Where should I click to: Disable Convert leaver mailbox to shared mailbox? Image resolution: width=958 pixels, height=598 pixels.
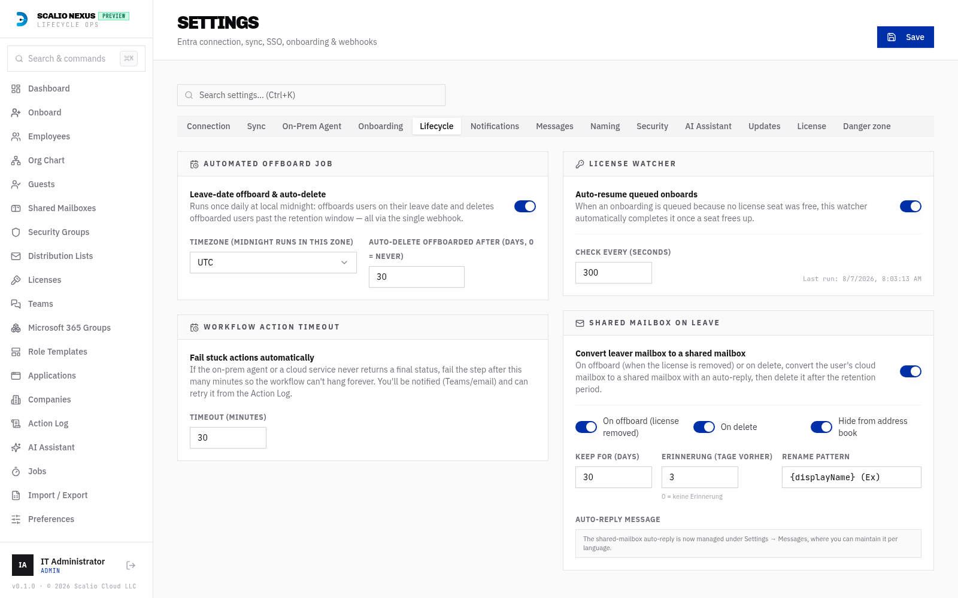tap(911, 371)
